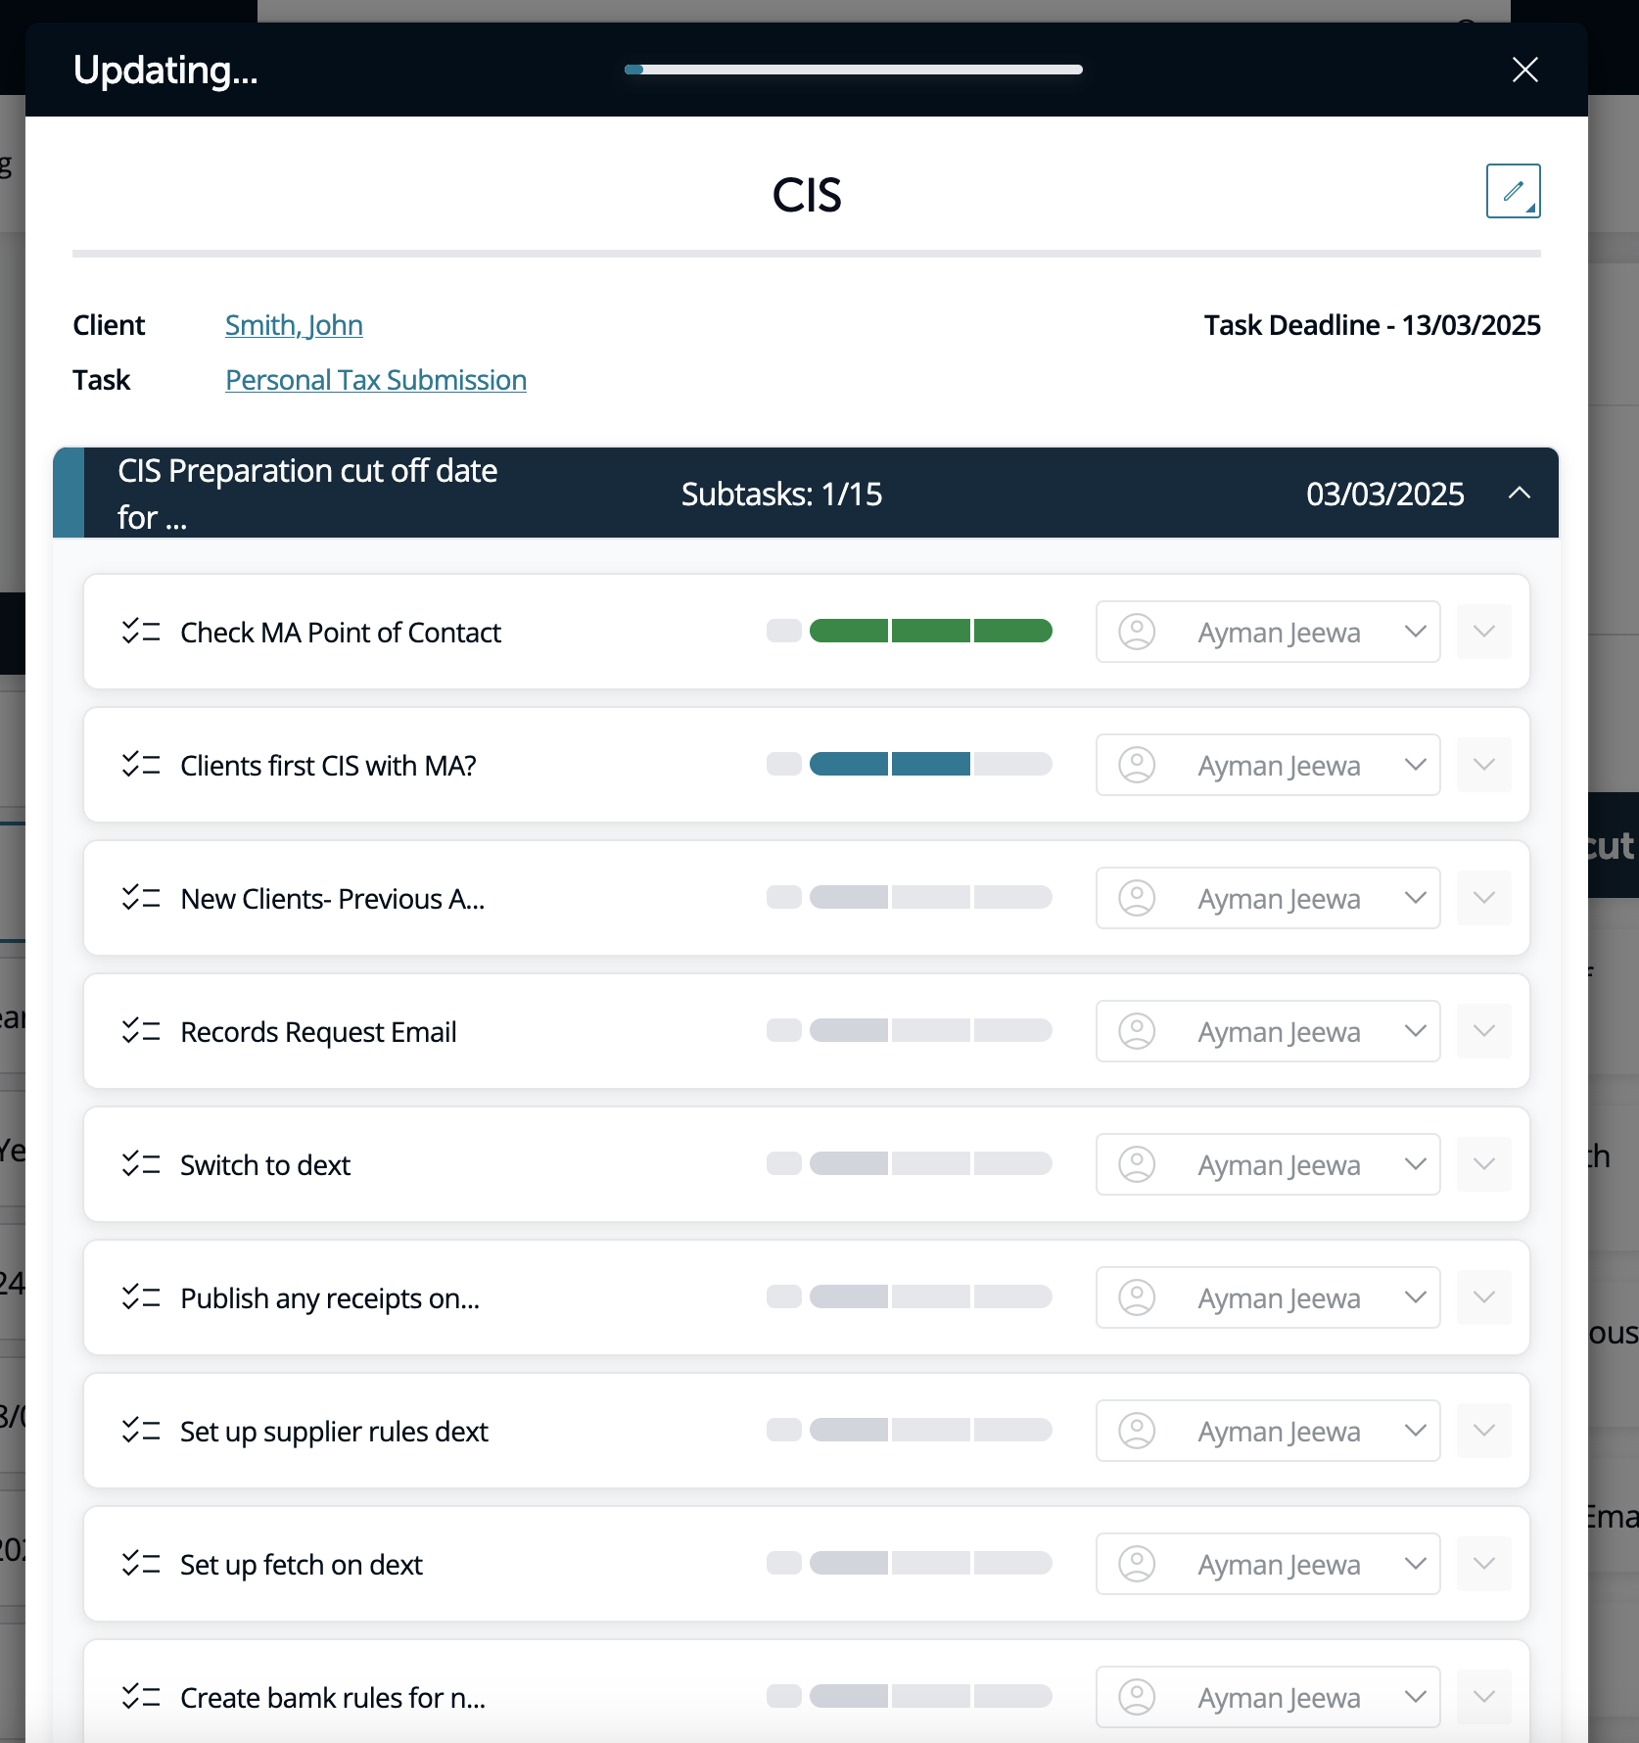Expand details chevron for New Clients- Previous A...

[1483, 898]
